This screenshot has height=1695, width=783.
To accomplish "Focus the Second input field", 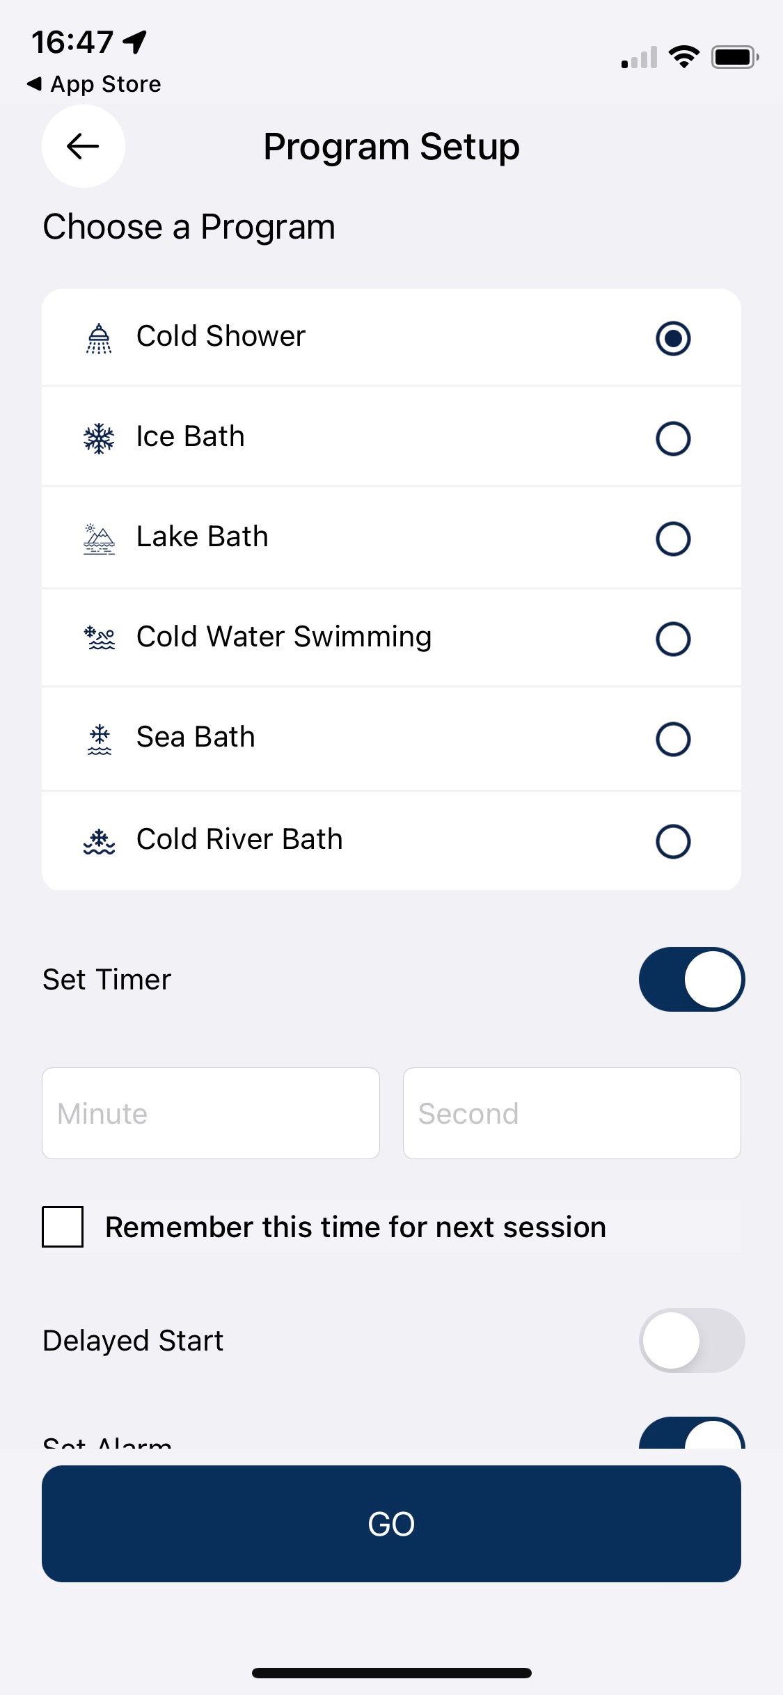I will [571, 1113].
